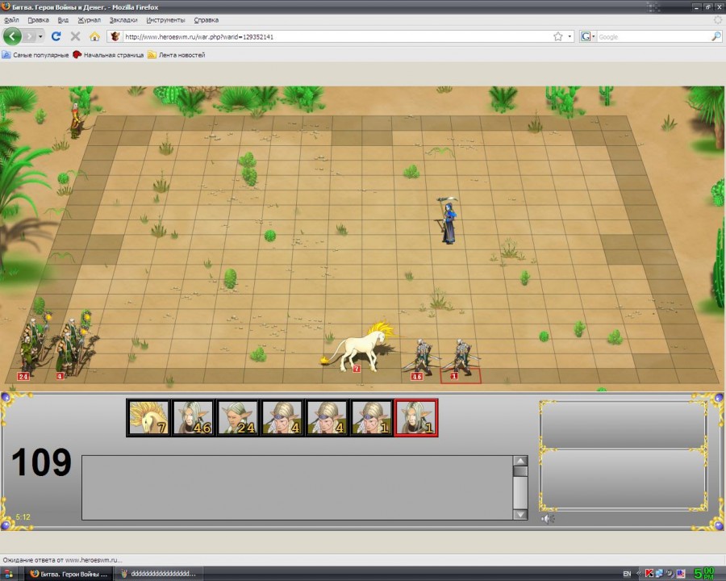The image size is (726, 581).
Task: Click the red Kaspersky K tray icon
Action: pos(649,574)
